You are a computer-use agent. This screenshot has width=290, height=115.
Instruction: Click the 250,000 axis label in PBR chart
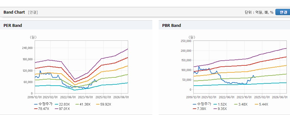186,41
